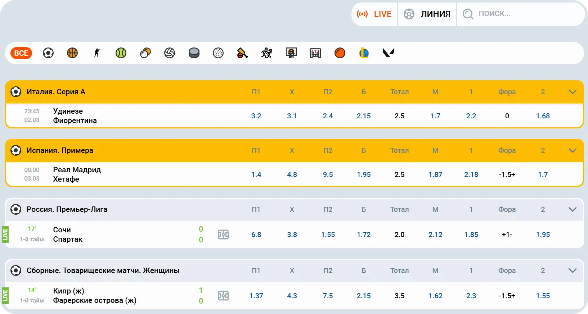Viewport: 588px width, 314px height.
Task: Pick the 3.1 draw odds for Удинезе–Фиорентина
Action: (292, 116)
